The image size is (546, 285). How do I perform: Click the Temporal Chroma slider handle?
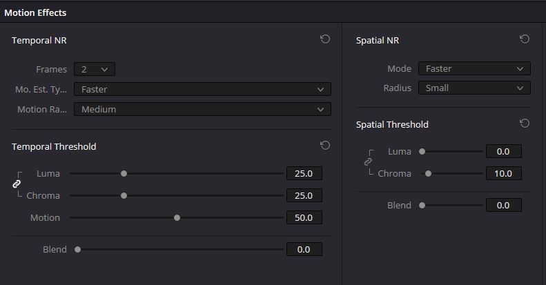tap(124, 196)
